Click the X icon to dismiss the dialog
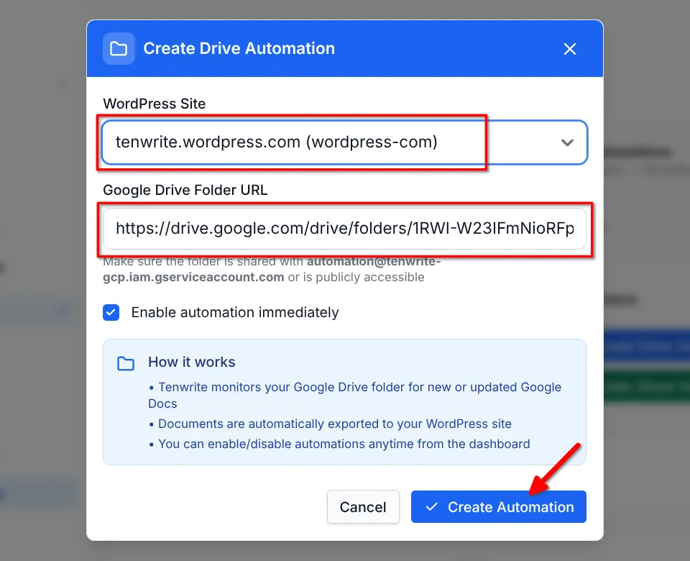This screenshot has height=561, width=690. tap(570, 49)
